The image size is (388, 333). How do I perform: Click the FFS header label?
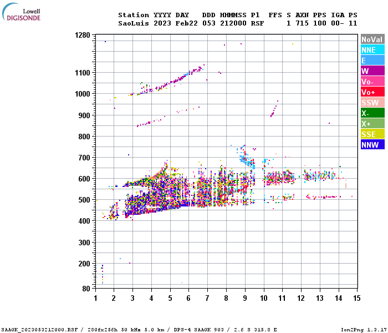[275, 15]
